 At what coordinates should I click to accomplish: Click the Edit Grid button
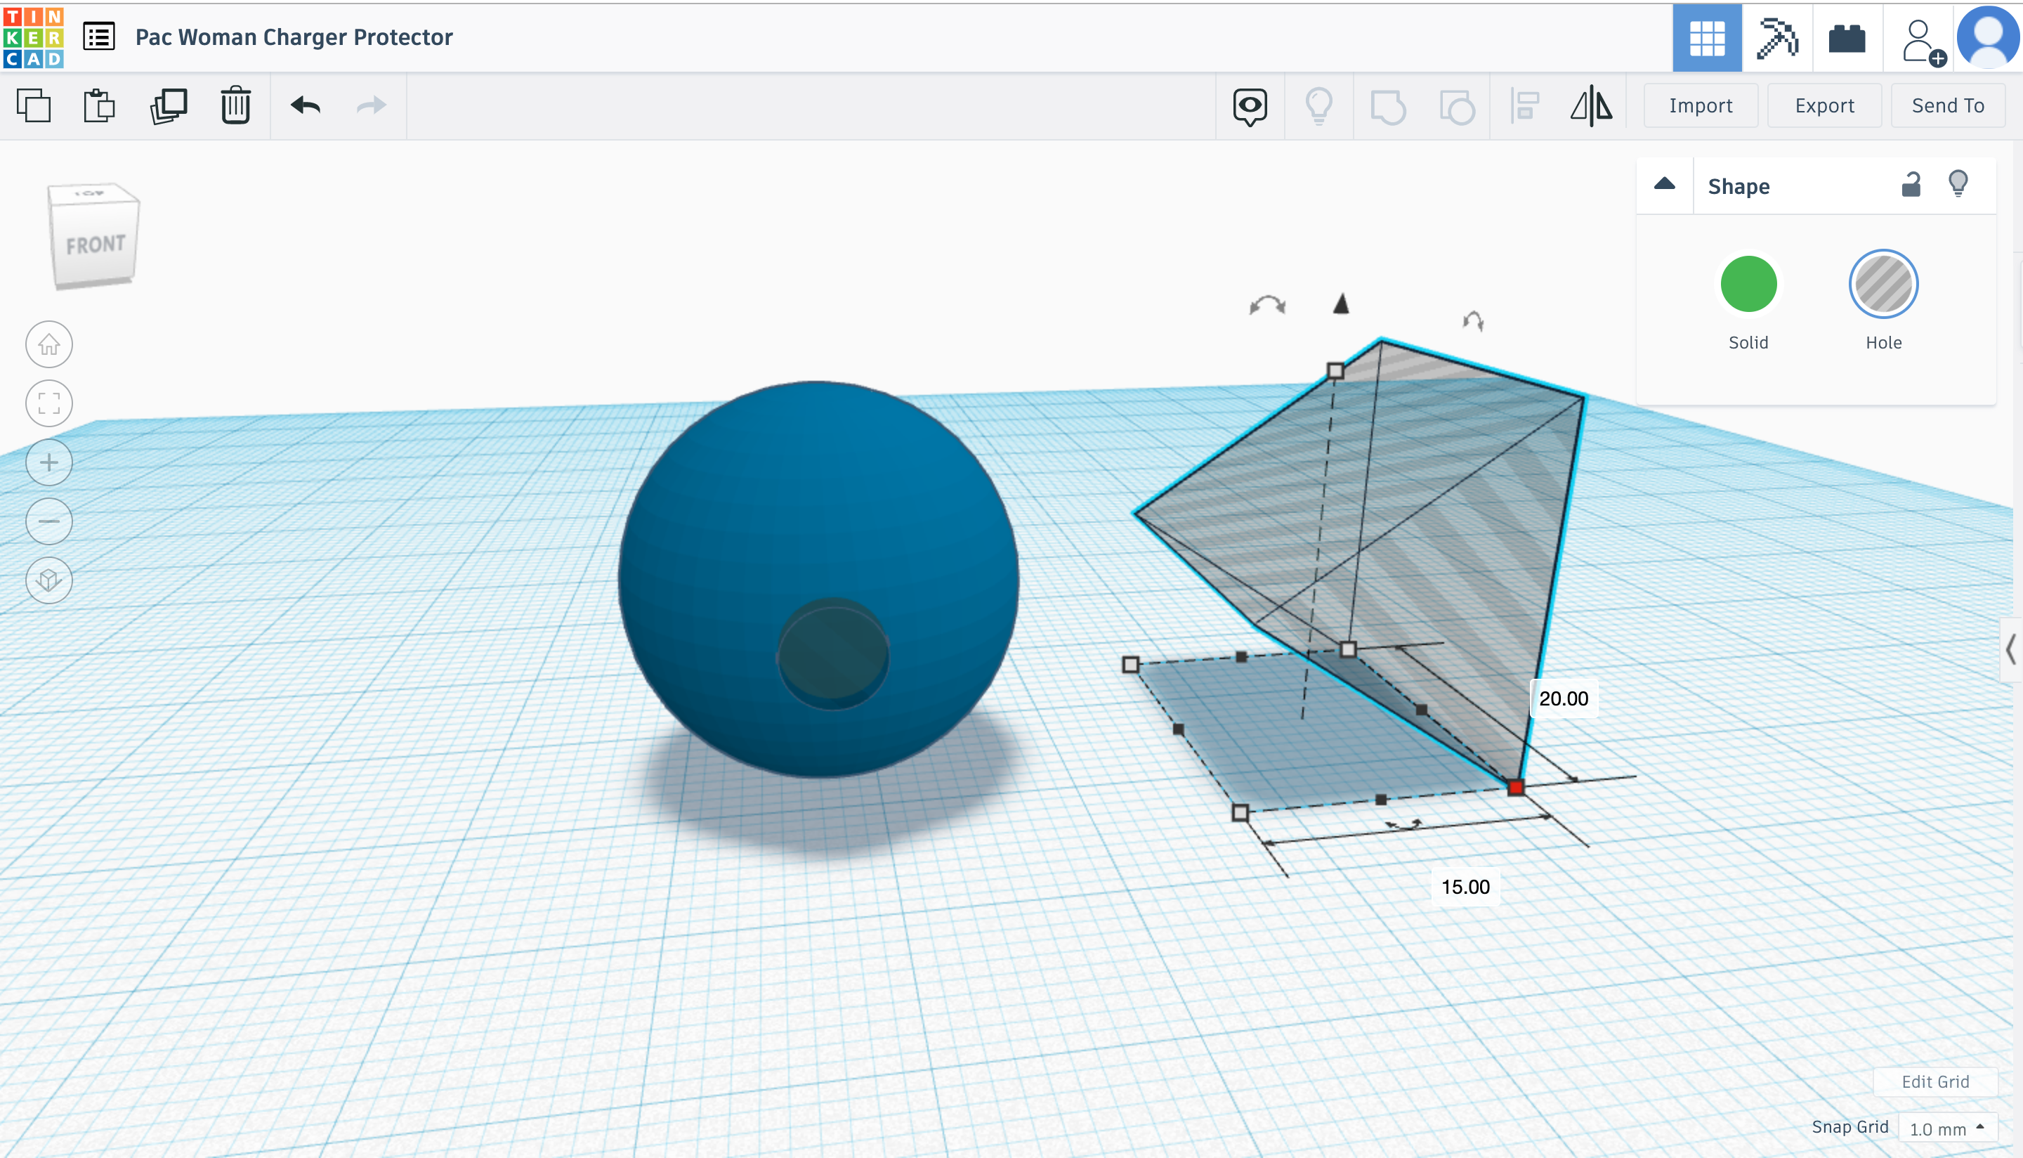1934,1081
